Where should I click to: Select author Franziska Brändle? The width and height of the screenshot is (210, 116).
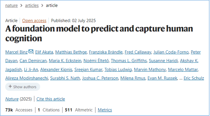click(106, 52)
